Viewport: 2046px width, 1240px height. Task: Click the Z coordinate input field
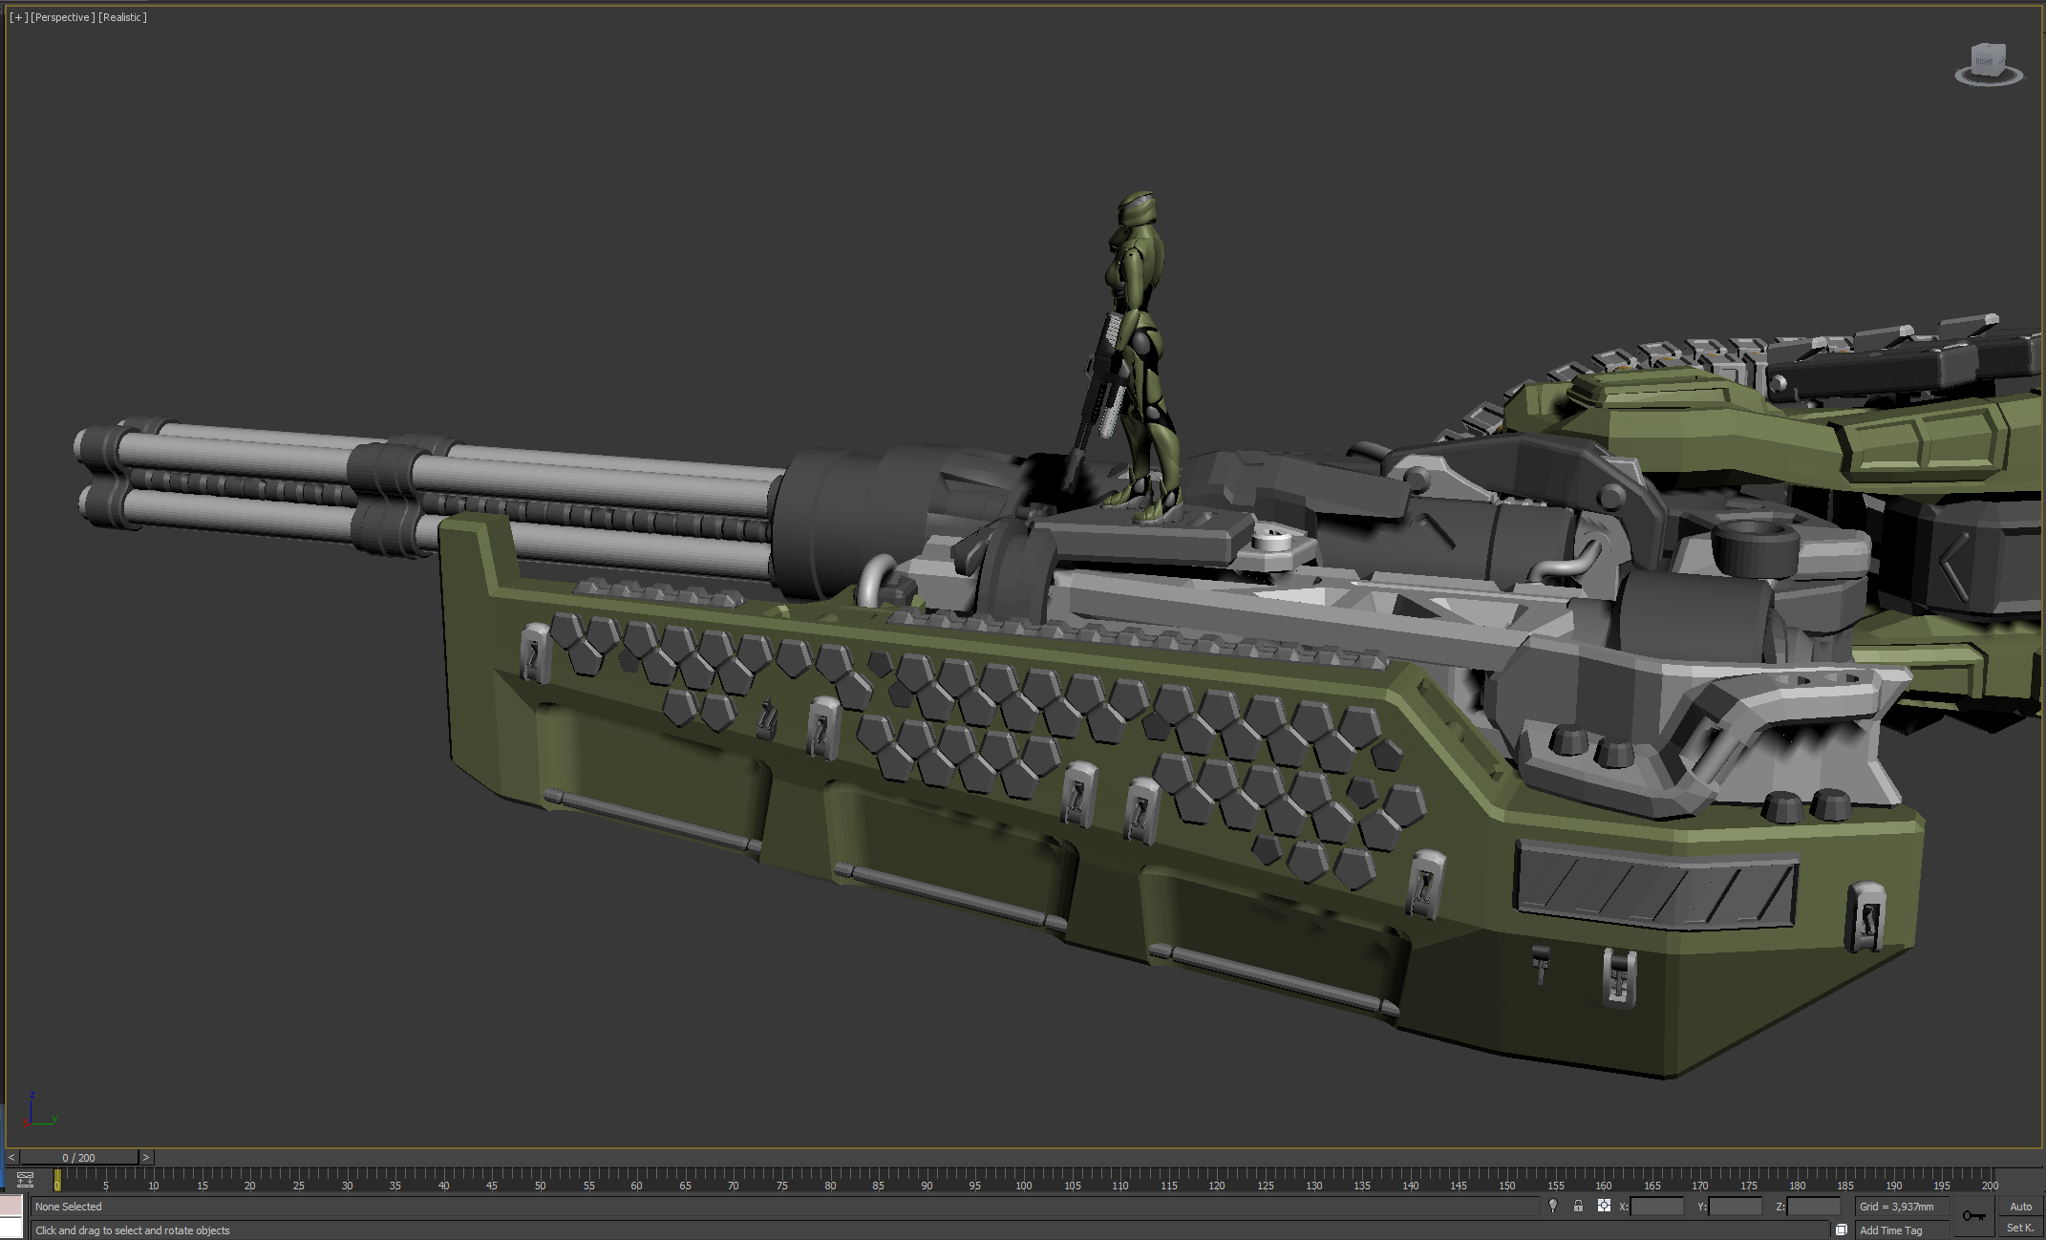[1813, 1207]
